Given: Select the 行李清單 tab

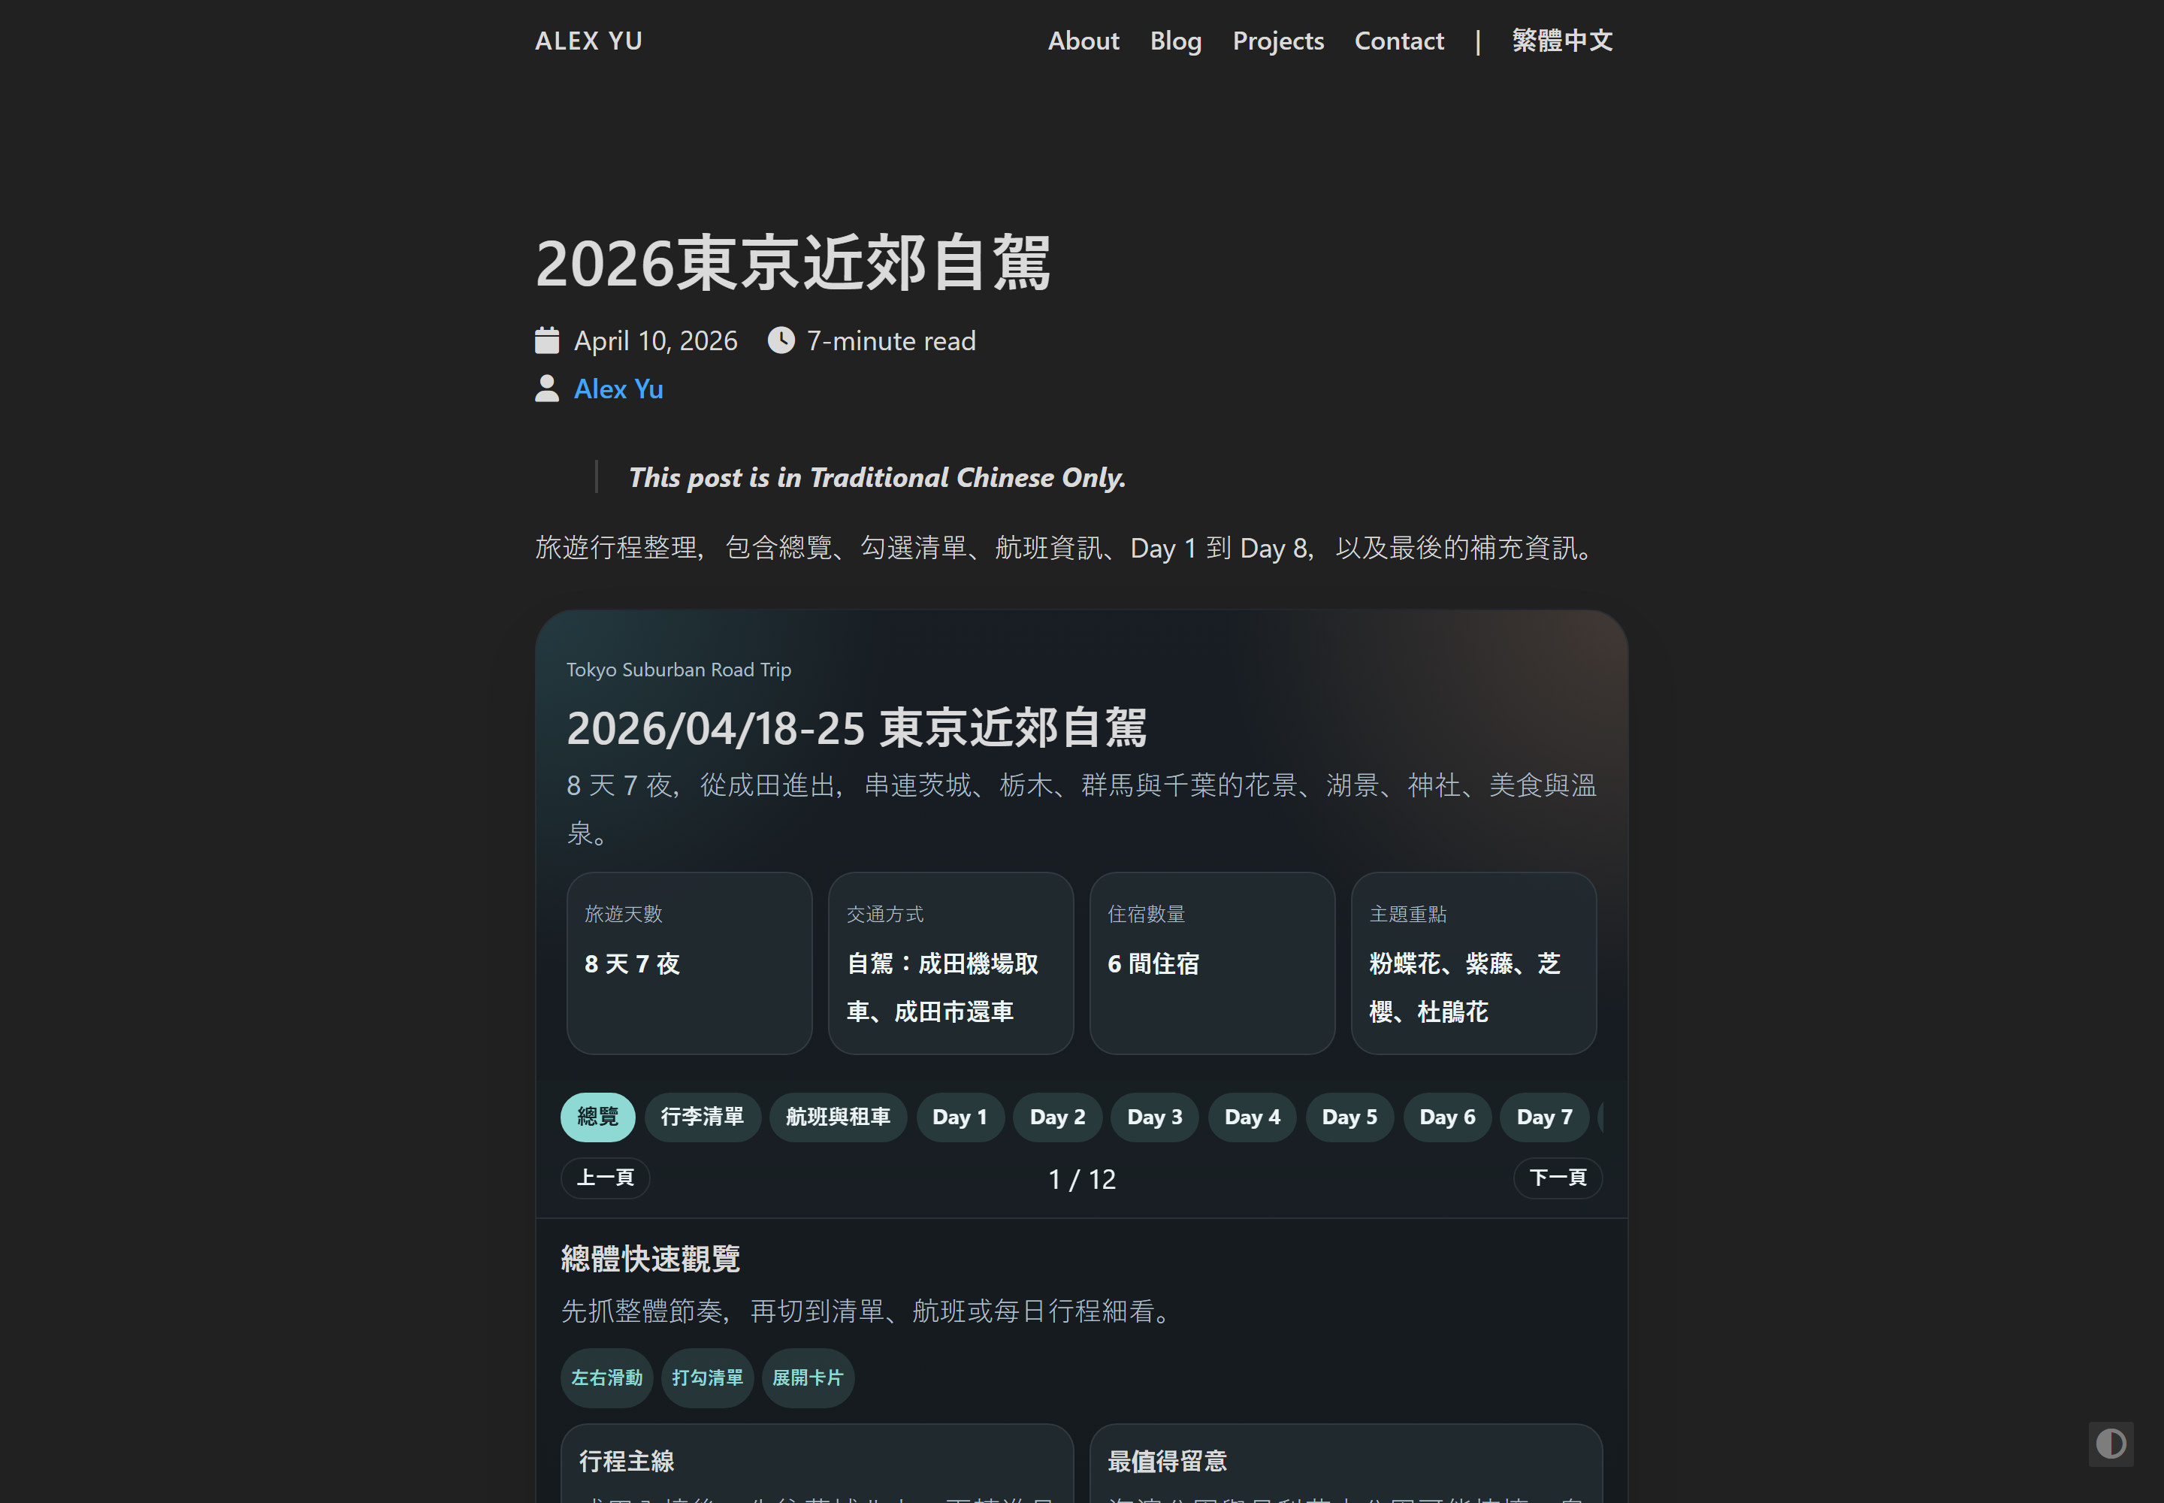Looking at the screenshot, I should 703,1117.
